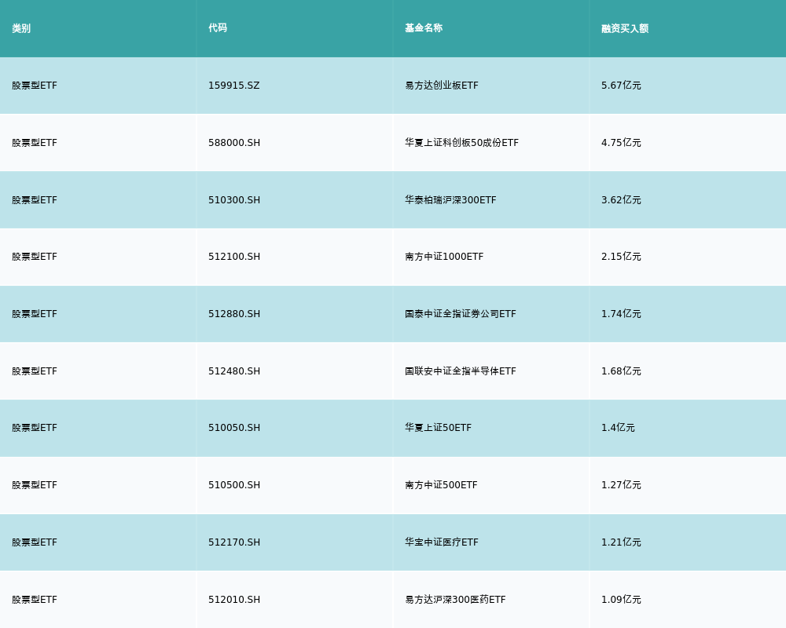The width and height of the screenshot is (786, 628).
Task: Click 股票型ETF in the 512480.SH row
Action: (35, 371)
